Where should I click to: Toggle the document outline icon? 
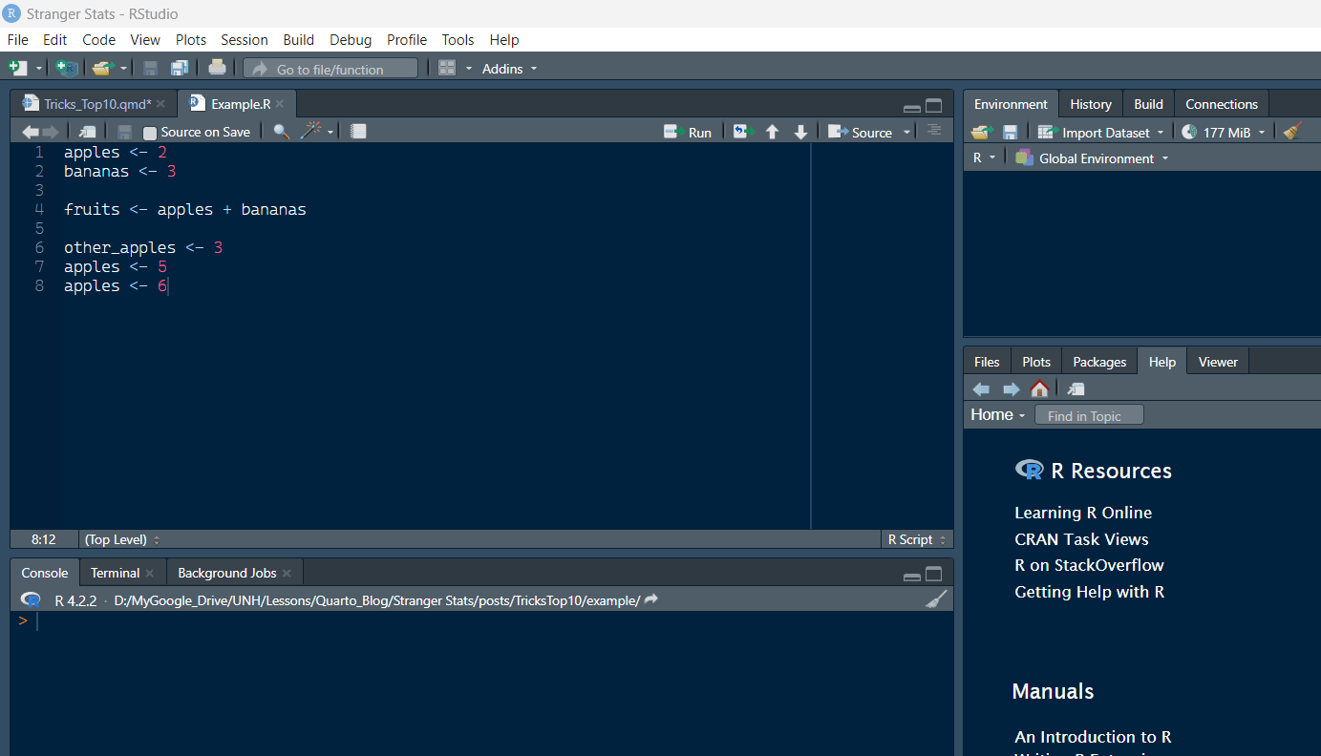(934, 131)
